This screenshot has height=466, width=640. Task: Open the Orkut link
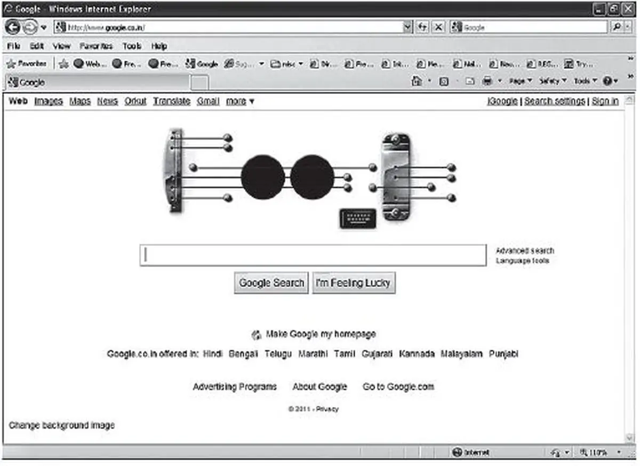135,101
